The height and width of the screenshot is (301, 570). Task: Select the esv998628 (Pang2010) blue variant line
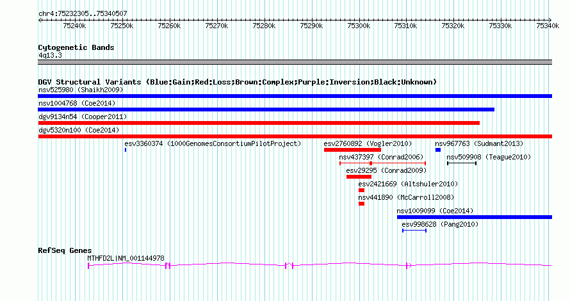414,231
